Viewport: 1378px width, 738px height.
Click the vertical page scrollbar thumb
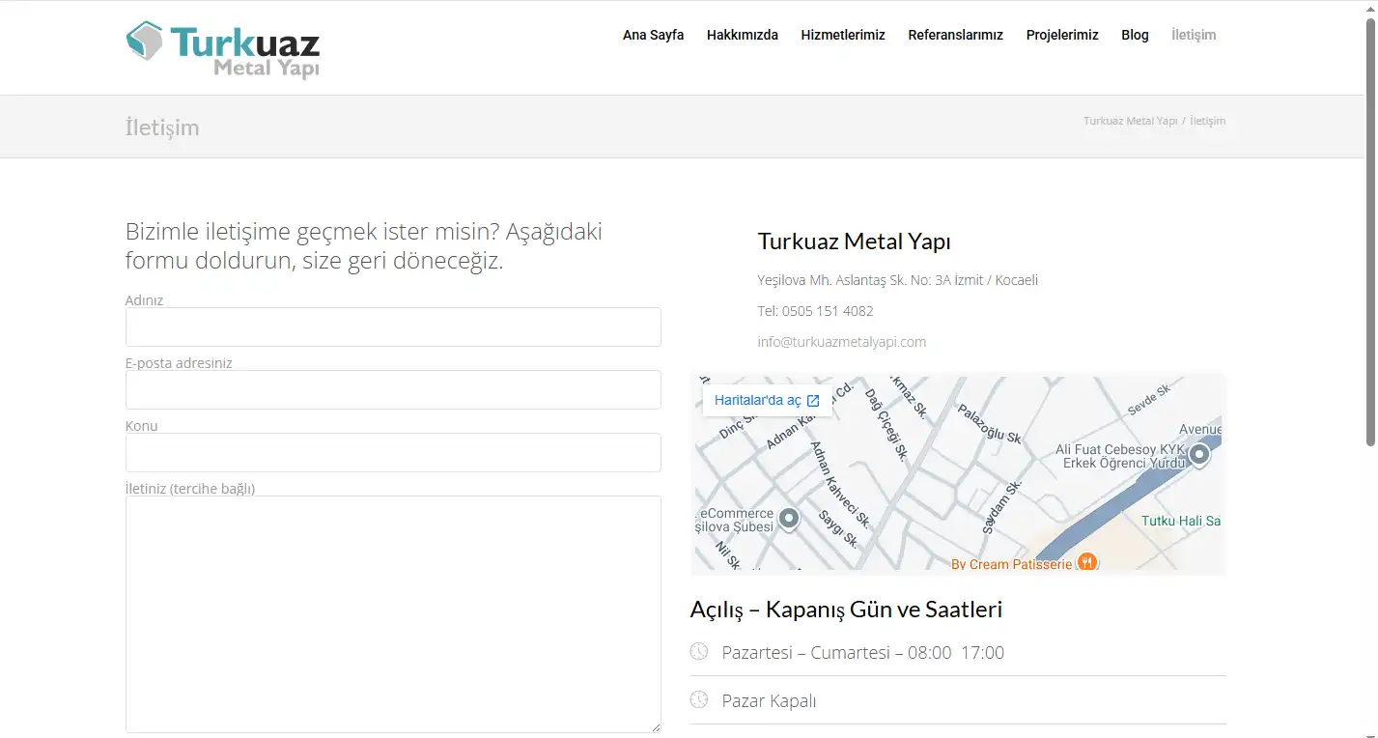pyautogui.click(x=1370, y=232)
